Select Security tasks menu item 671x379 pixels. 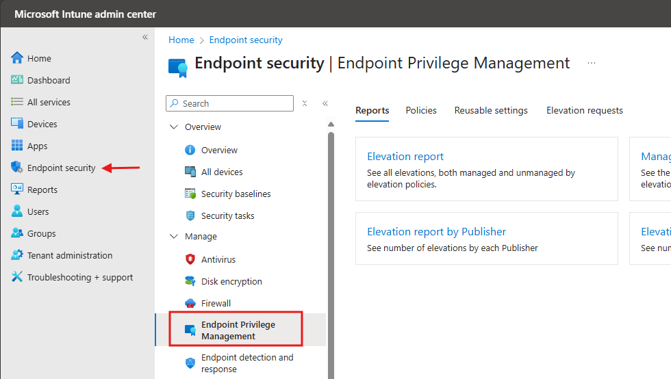227,215
